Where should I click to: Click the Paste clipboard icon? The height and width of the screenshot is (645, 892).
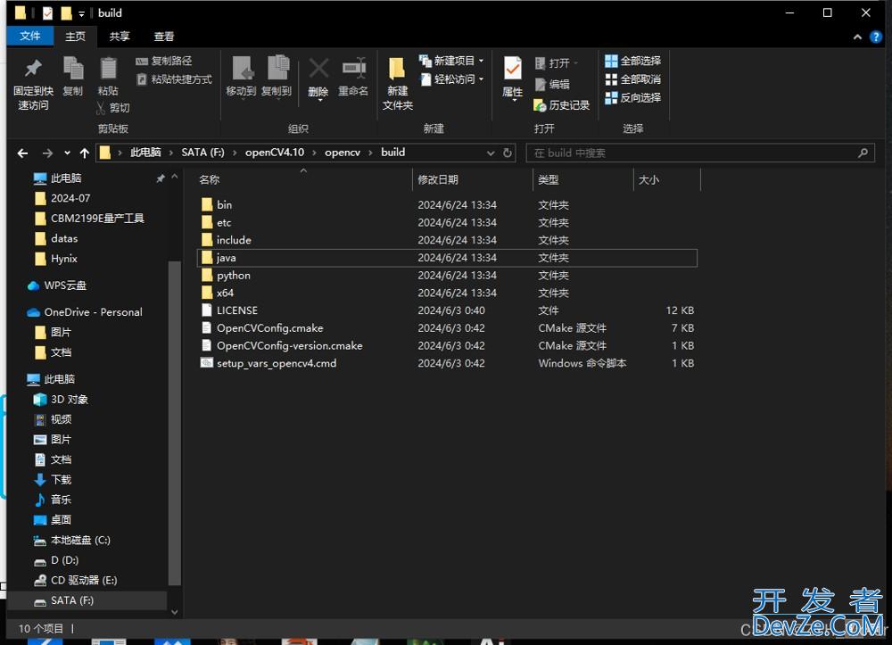[x=108, y=69]
